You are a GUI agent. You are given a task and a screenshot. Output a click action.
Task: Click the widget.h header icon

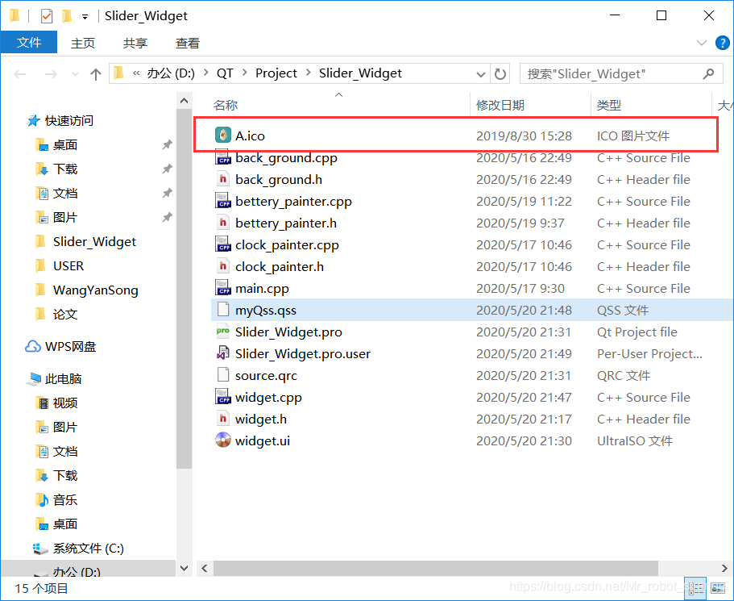[x=223, y=419]
